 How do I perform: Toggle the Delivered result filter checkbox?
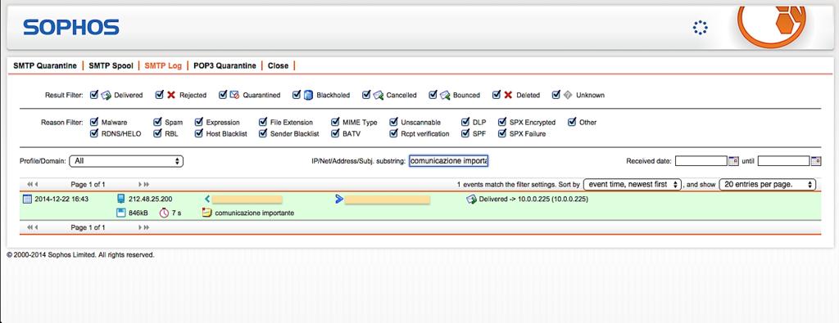click(94, 95)
